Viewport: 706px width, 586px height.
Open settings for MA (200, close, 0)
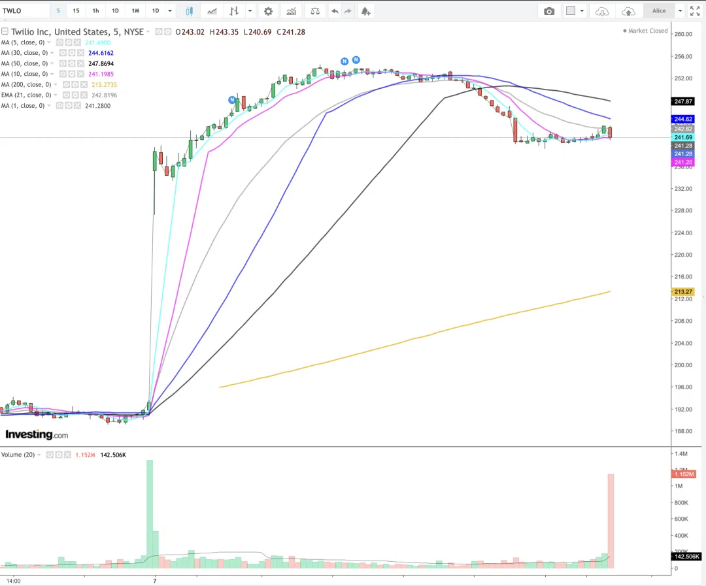coord(75,85)
